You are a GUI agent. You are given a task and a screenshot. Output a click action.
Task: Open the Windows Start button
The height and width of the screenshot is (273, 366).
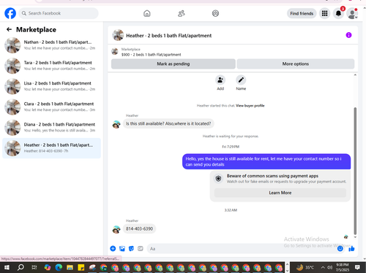click(7, 268)
